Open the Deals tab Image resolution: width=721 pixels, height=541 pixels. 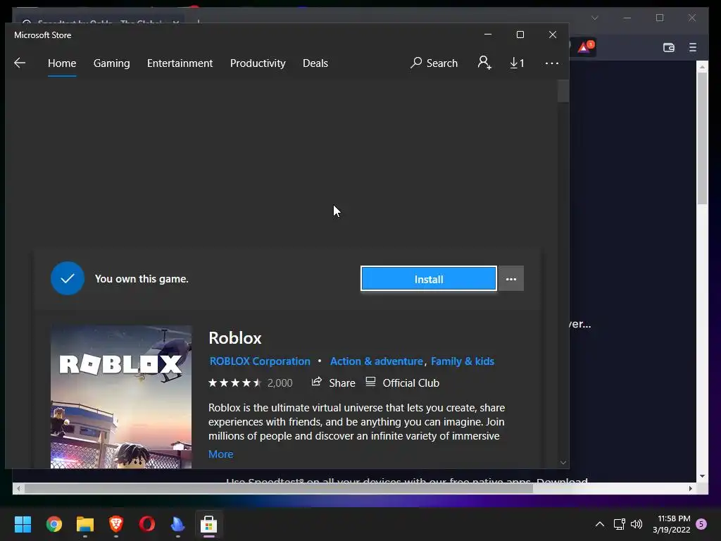click(x=315, y=63)
